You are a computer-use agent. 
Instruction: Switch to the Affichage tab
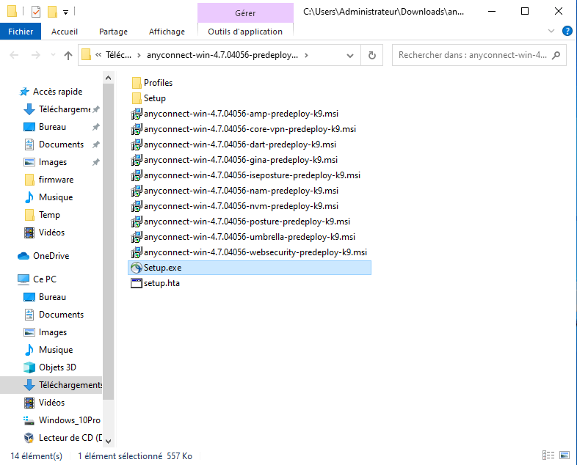[x=166, y=32]
